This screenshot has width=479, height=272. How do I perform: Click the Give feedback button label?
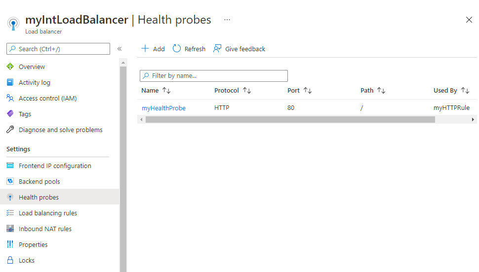tap(245, 49)
